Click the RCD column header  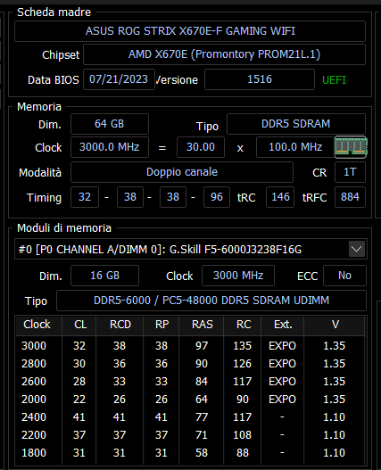point(120,325)
